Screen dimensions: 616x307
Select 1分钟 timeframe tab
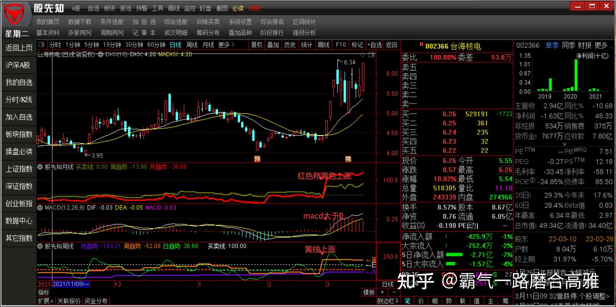click(x=73, y=45)
